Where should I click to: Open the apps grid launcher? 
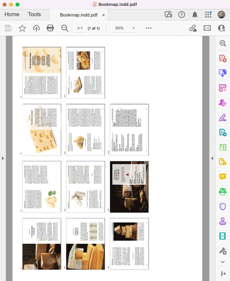click(208, 15)
